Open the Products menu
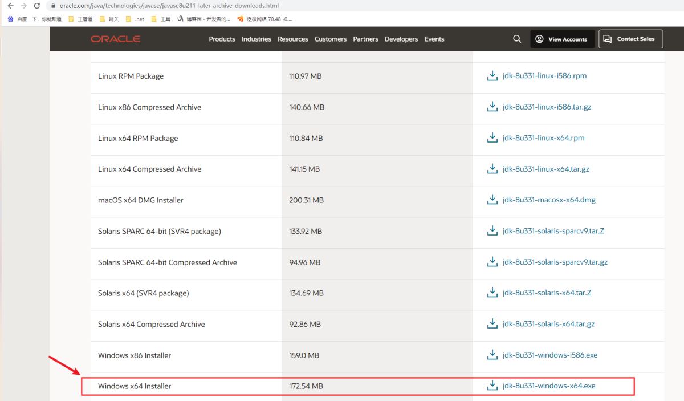Viewport: 684px width, 401px height. click(x=222, y=39)
